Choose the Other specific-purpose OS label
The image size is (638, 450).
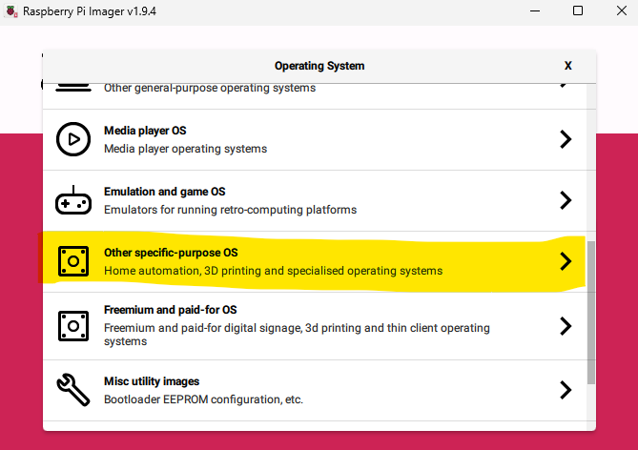(171, 253)
